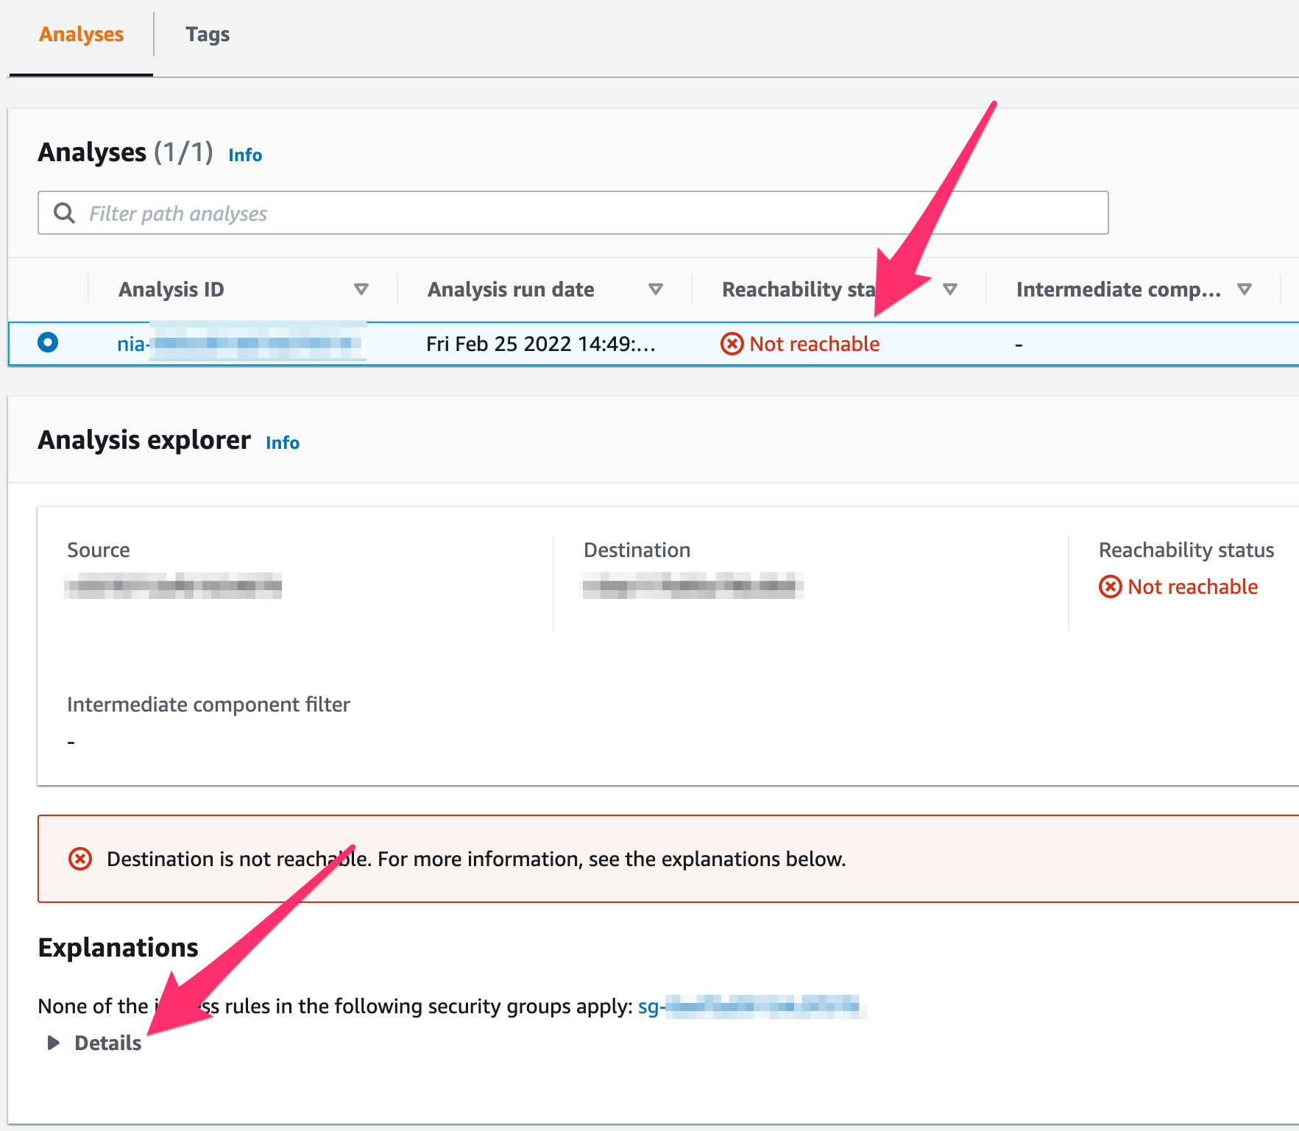Select the Analyses tab

[x=81, y=35]
